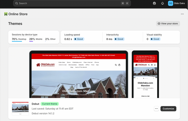Click the 70% Desktop sessions value
The height and width of the screenshot is (121, 188).
point(19,39)
